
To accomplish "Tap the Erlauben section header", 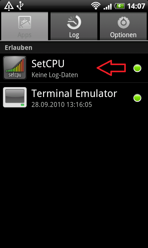I will click(x=74, y=48).
